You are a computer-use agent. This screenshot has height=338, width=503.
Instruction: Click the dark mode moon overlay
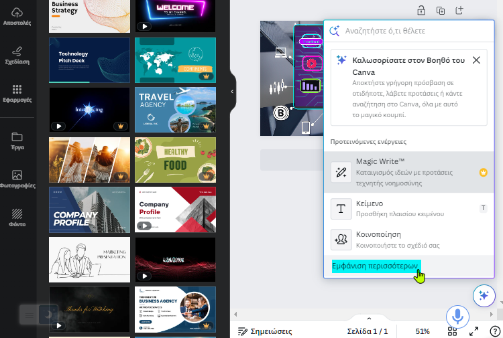pos(48,315)
